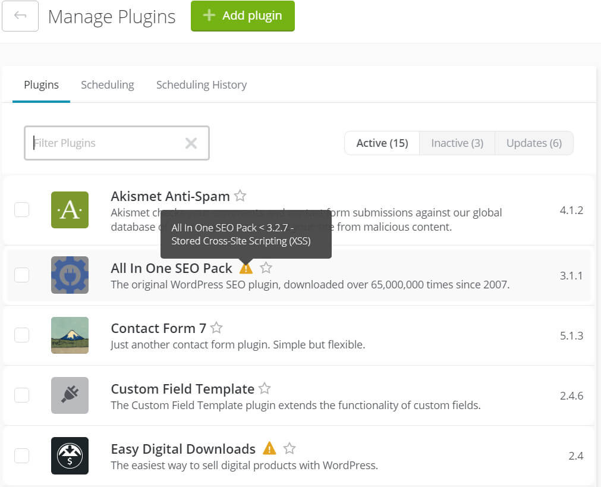
Task: Click the Custom Field Template version 2.4.6
Action: coord(571,396)
